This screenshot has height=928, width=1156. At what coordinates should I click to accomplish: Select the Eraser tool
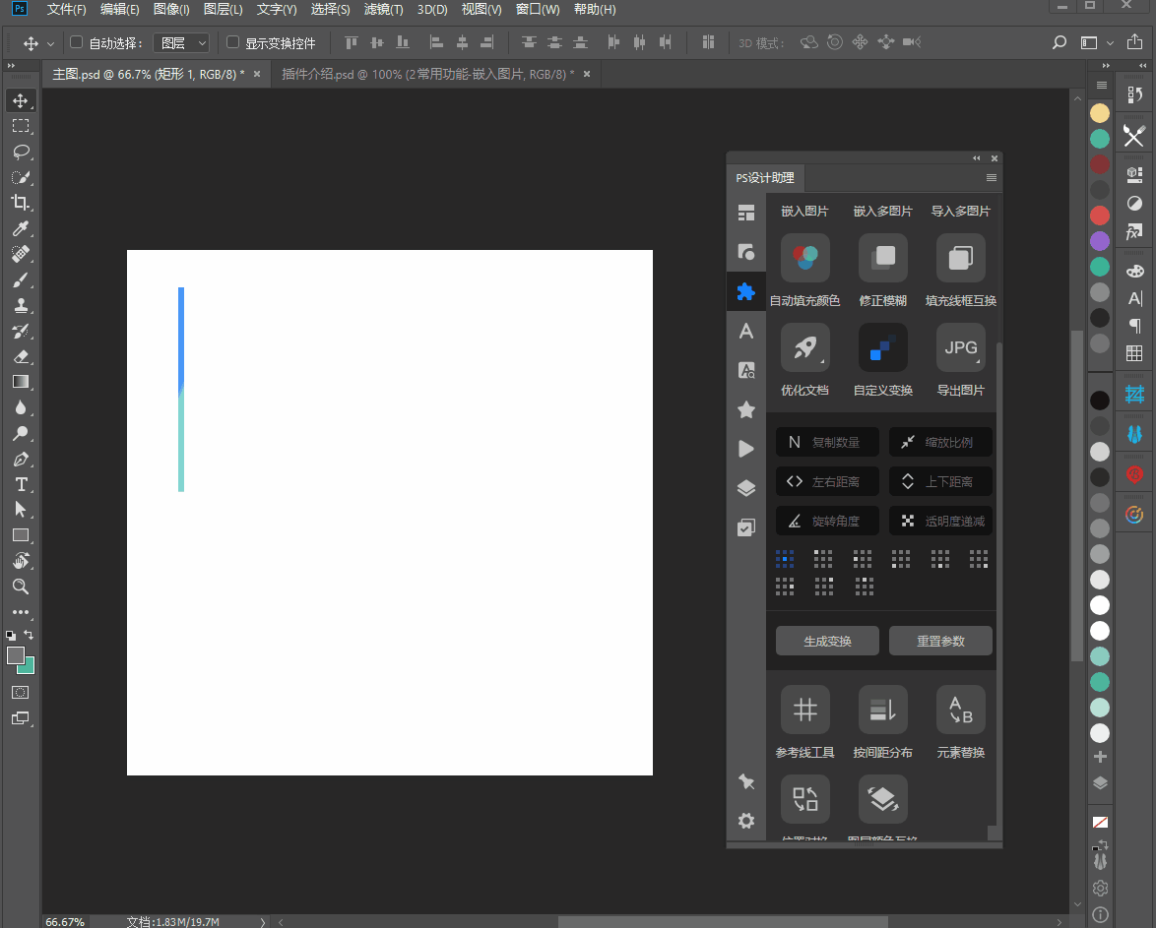(x=21, y=357)
